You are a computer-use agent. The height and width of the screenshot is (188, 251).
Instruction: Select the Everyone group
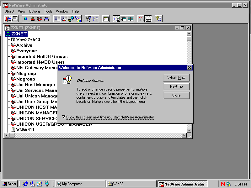coord(24,51)
